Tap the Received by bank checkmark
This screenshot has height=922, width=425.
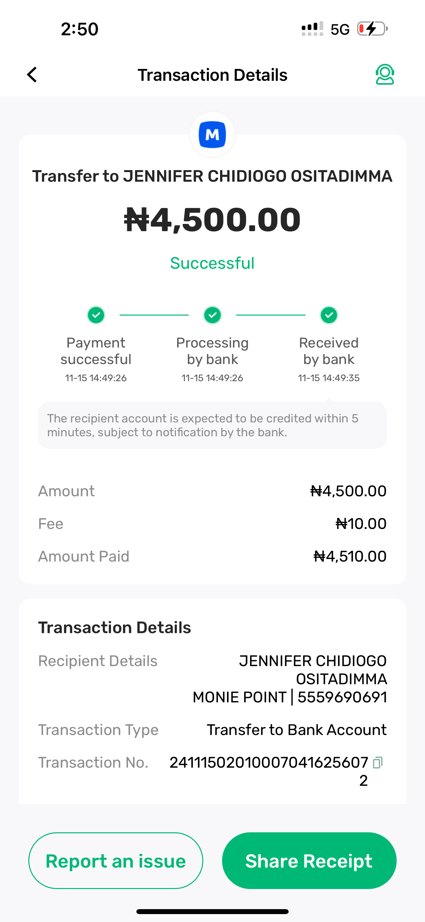329,315
